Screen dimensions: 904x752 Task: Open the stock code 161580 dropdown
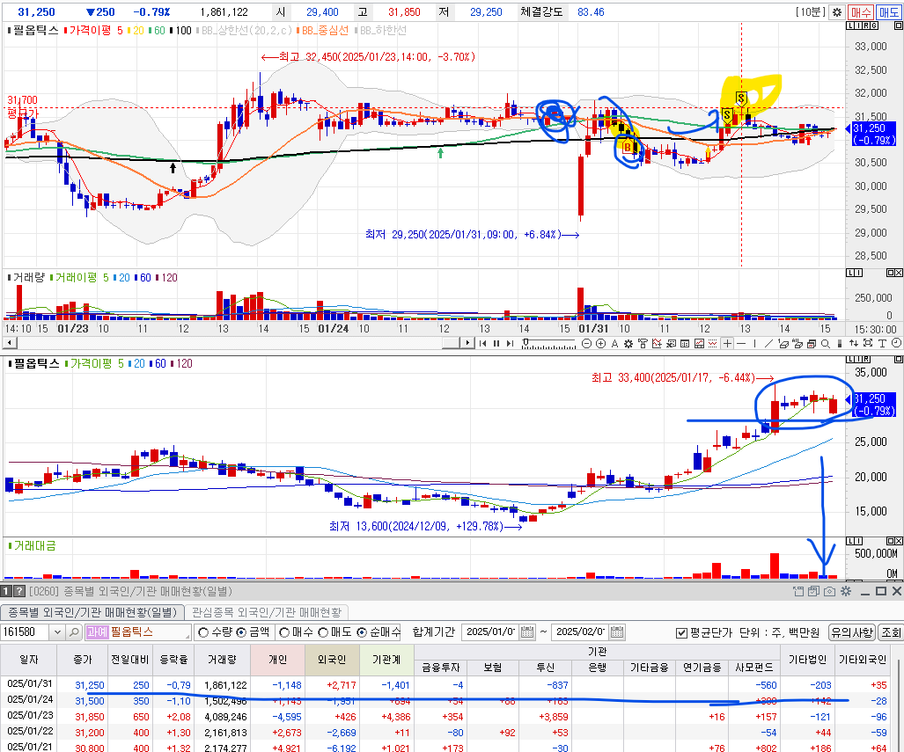(57, 632)
